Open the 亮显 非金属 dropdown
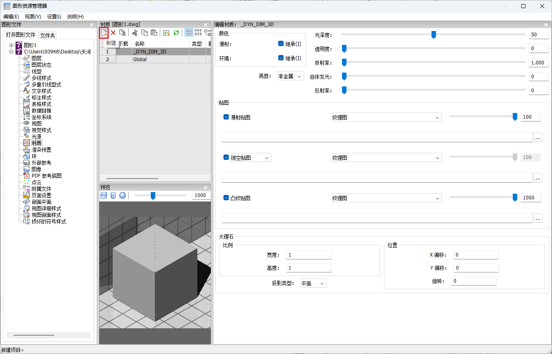 click(x=291, y=76)
